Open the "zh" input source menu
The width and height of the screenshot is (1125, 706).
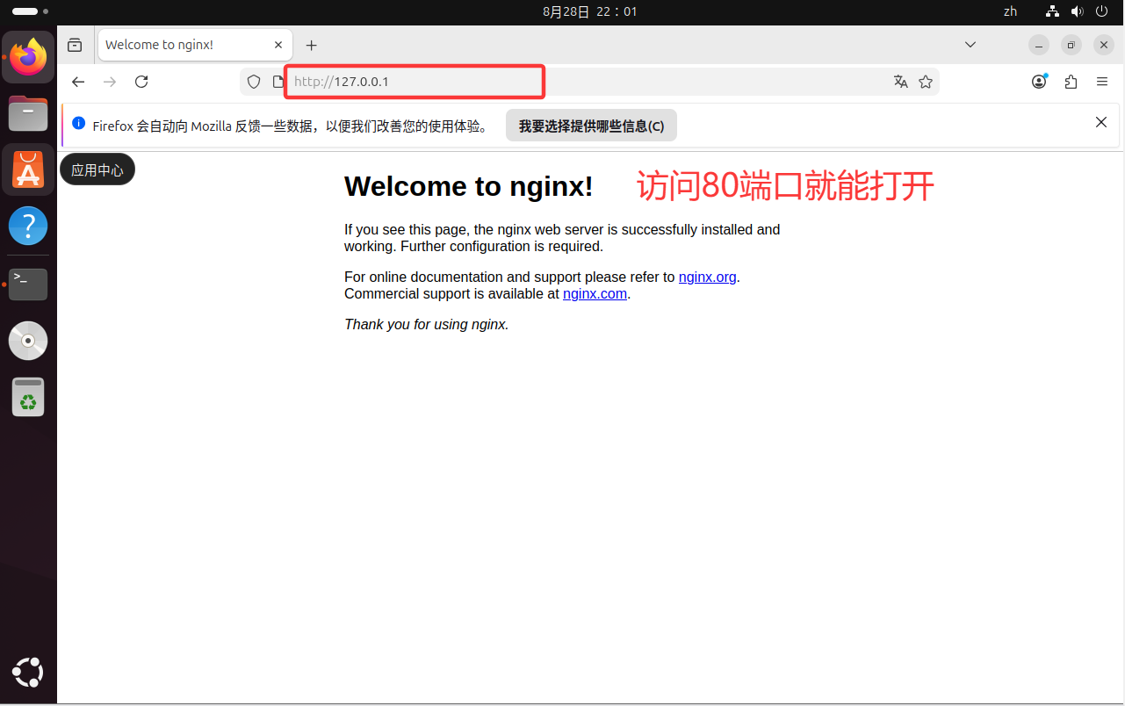[x=1010, y=12]
